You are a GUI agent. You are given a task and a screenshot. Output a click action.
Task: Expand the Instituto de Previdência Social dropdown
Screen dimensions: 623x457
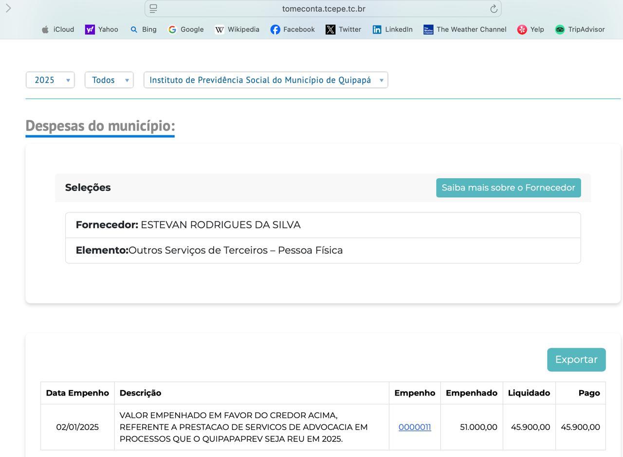point(266,80)
